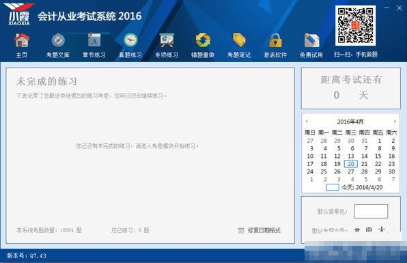Open 默认背景色 color swatch
The image size is (407, 263).
[x=371, y=211]
